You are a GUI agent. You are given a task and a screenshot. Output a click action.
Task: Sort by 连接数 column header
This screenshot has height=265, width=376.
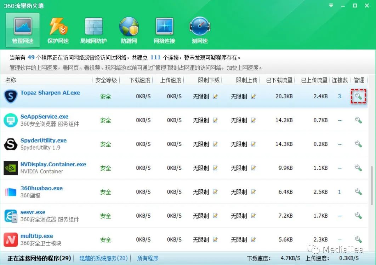point(340,80)
